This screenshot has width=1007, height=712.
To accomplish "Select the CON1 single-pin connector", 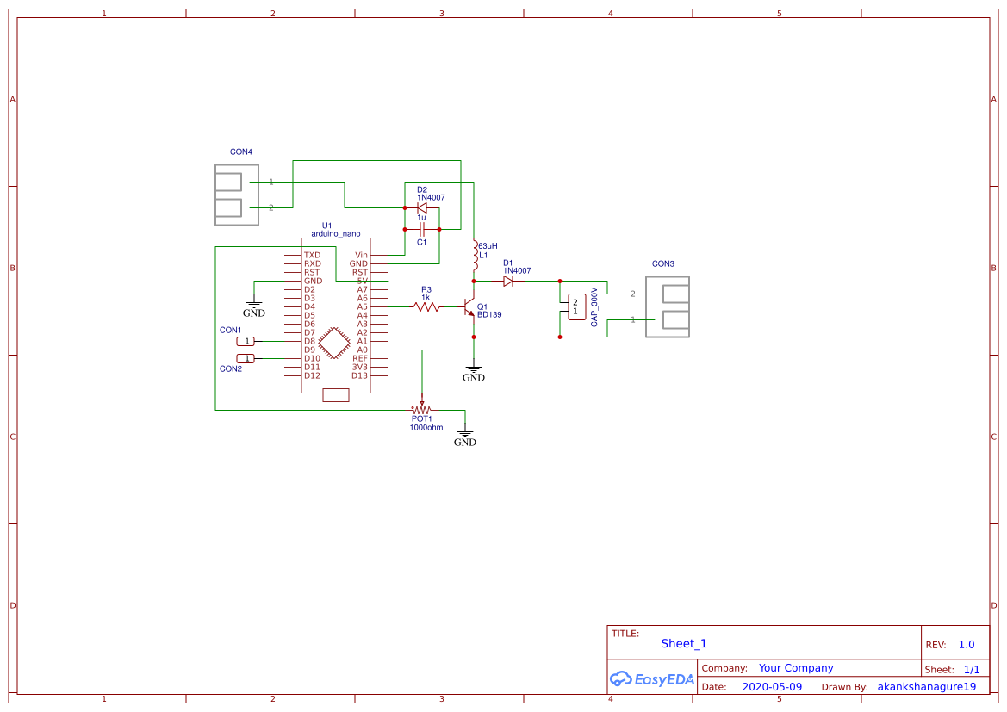I will [x=246, y=342].
